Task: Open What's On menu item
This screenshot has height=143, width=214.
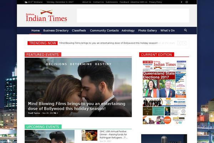Action: point(168,30)
